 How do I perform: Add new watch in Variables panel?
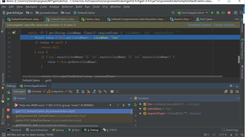(x=135, y=105)
